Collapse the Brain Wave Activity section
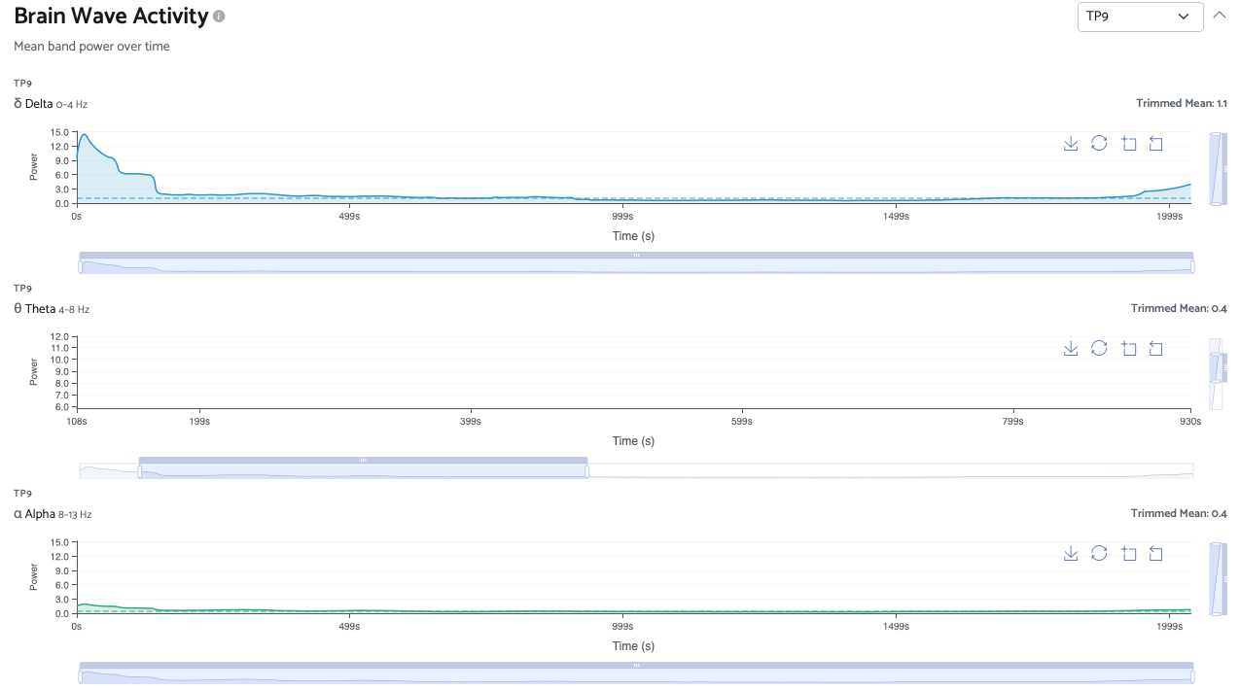This screenshot has height=690, width=1239. [x=1220, y=15]
